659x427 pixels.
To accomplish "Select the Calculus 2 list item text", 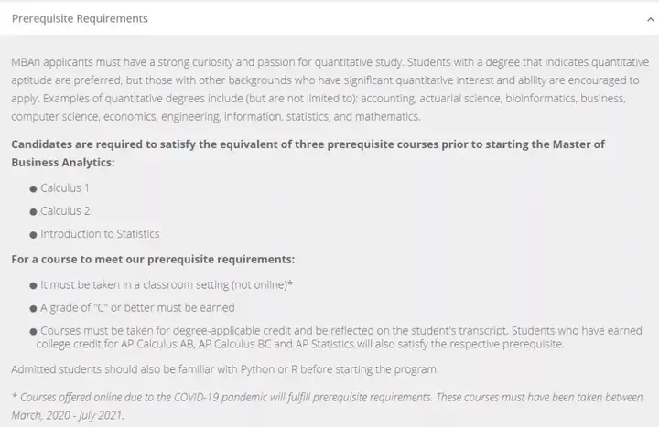I will 65,211.
